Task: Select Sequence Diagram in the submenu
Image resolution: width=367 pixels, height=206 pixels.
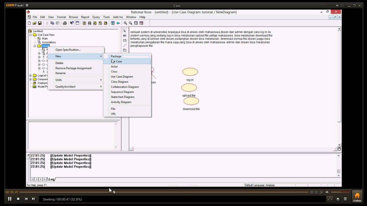Action: (127, 92)
